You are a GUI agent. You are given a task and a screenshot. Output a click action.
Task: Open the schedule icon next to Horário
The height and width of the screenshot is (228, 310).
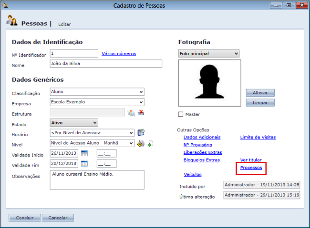click(x=141, y=133)
